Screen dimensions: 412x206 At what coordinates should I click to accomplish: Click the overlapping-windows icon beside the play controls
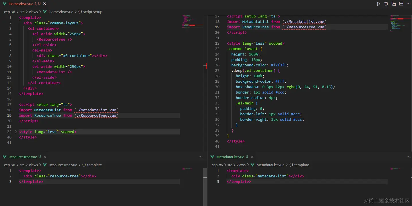coord(394,4)
